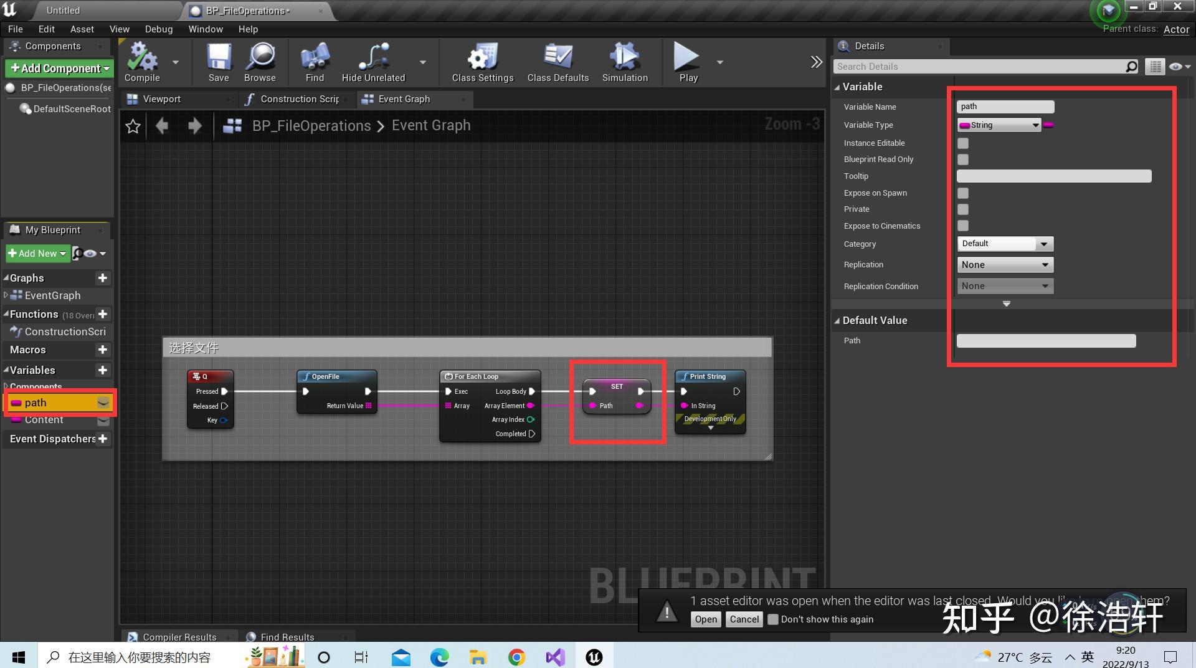Expand the Functions section in My Blueprint

click(x=6, y=314)
